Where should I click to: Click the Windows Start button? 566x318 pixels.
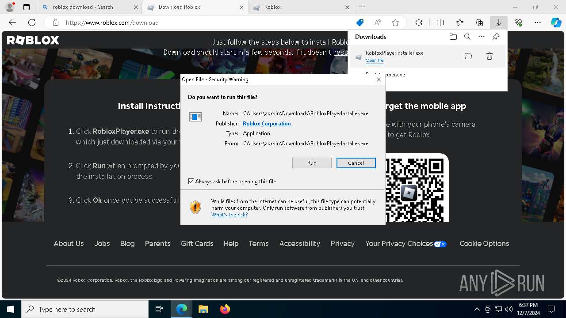[11, 309]
